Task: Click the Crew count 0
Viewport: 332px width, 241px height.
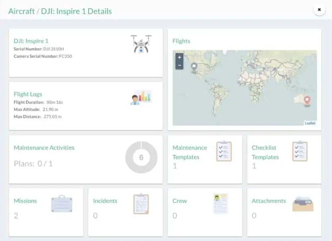Action: (175, 215)
